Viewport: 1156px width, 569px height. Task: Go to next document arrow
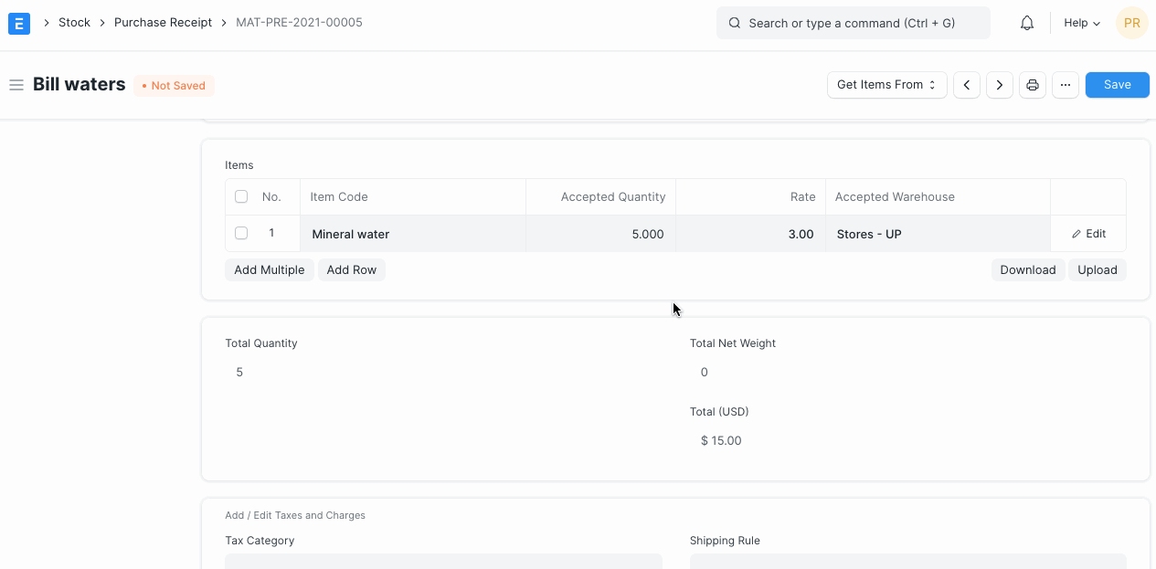pos(1000,85)
